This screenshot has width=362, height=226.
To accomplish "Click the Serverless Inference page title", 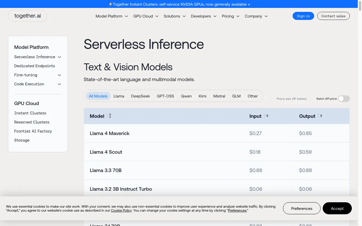I will [144, 44].
